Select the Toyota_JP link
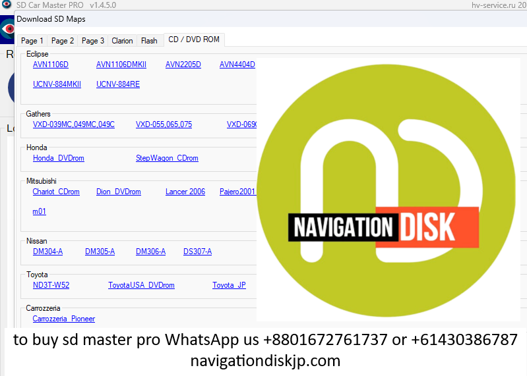Screen dimensions: 527x376 tap(230, 285)
